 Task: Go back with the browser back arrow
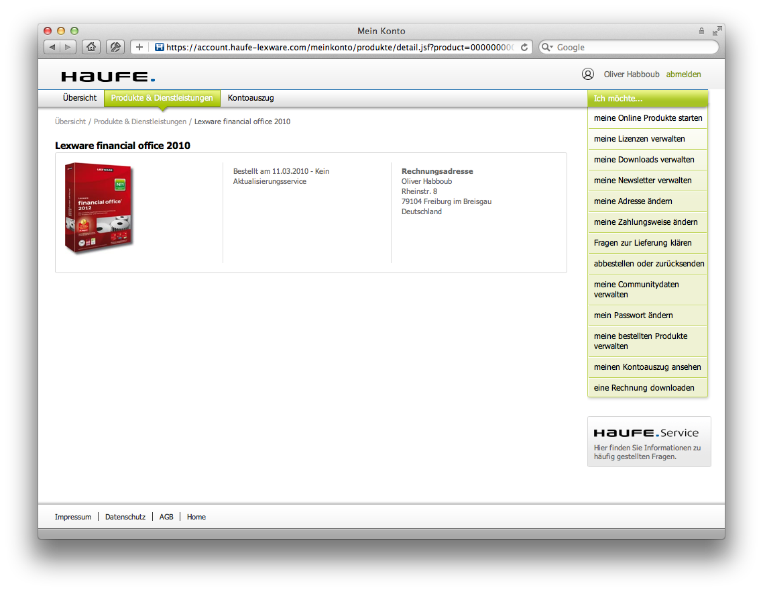tap(52, 47)
